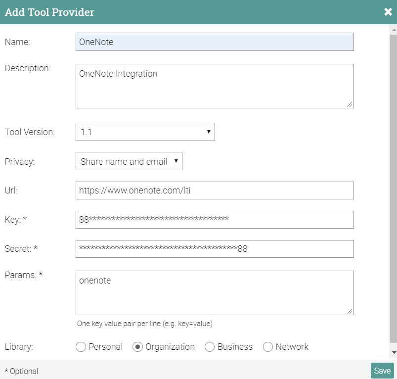The width and height of the screenshot is (397, 379).
Task: Select the Personal library radio button
Action: click(81, 347)
